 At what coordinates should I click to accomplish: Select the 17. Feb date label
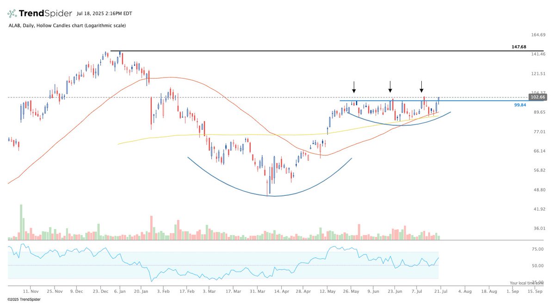click(187, 292)
